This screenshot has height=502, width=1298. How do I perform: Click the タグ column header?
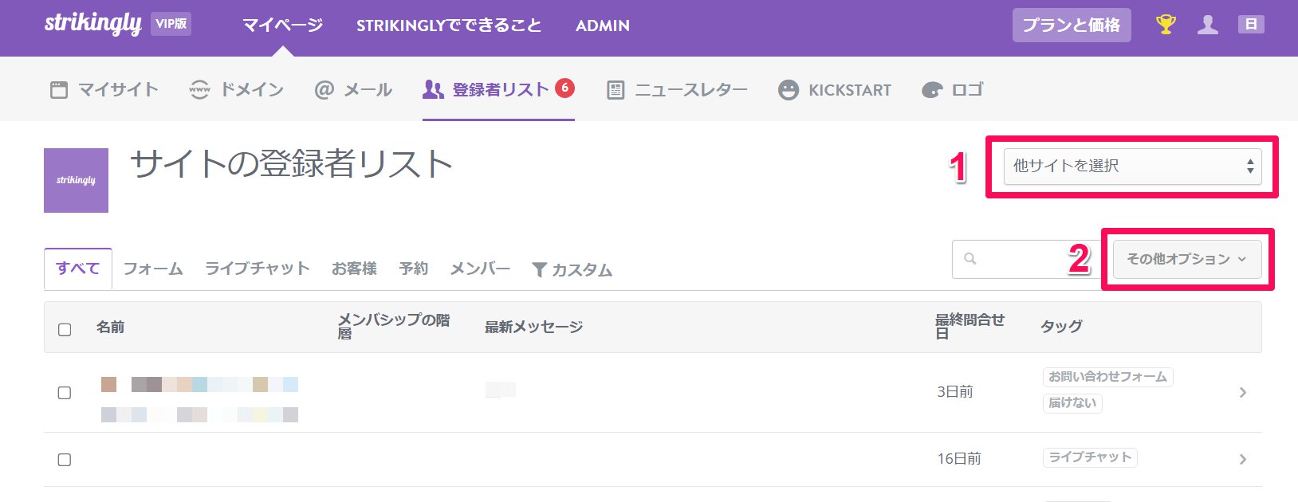coord(1061,327)
